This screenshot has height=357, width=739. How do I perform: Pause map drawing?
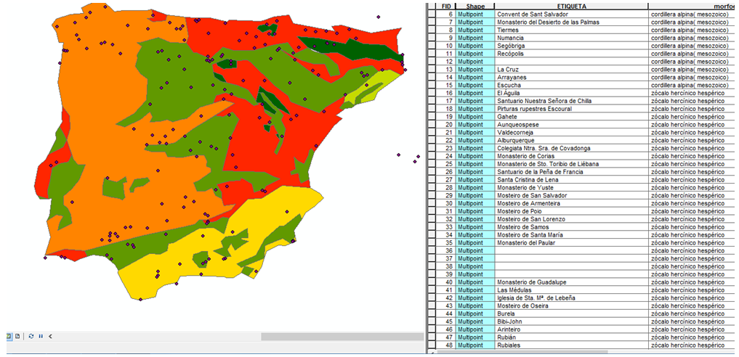tap(41, 337)
